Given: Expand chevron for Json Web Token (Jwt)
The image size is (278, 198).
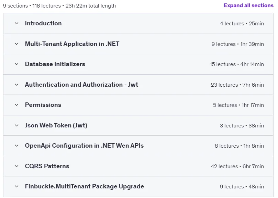Looking at the screenshot, I should point(16,125).
